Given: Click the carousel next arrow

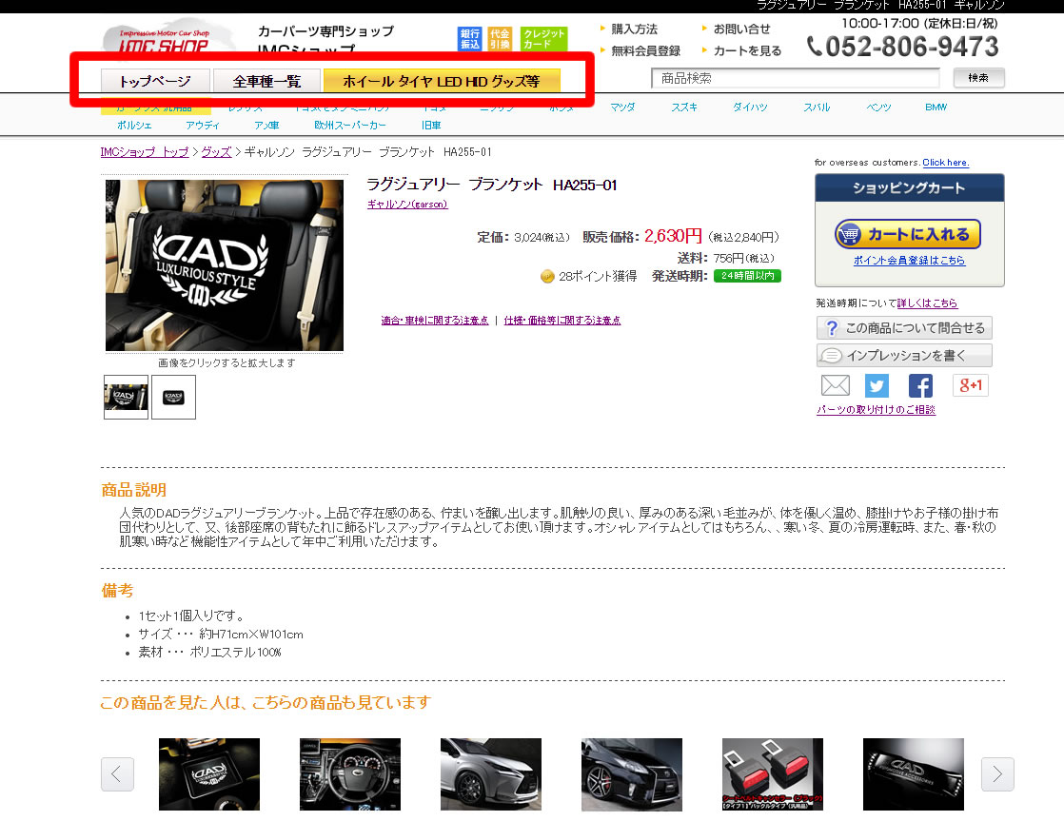Looking at the screenshot, I should 997,774.
